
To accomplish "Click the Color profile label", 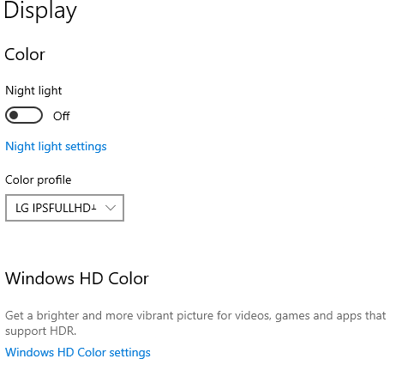I will [x=39, y=180].
